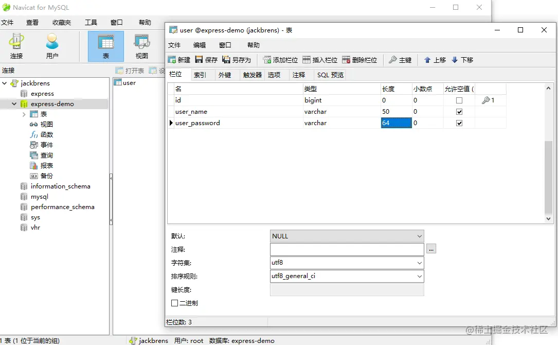The image size is (558, 345).
Task: Open the 查询 (queries) node
Action: tap(47, 156)
